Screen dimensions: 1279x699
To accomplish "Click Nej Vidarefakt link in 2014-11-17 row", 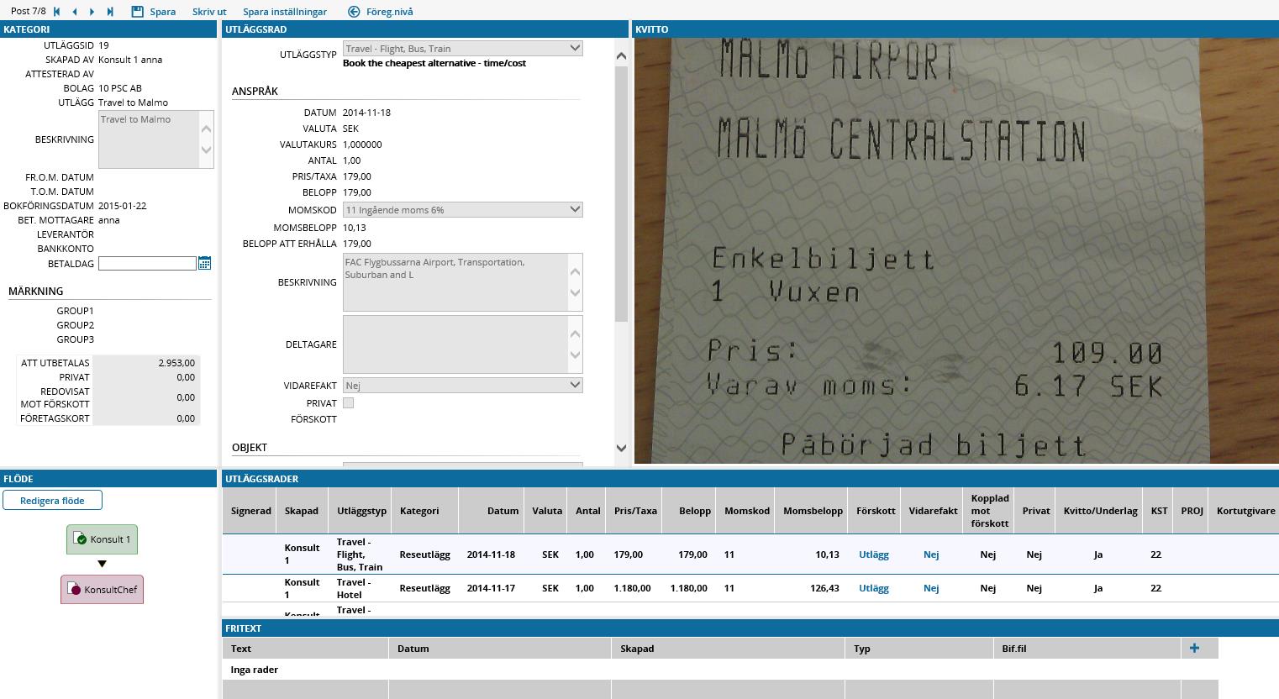I will pos(931,588).
